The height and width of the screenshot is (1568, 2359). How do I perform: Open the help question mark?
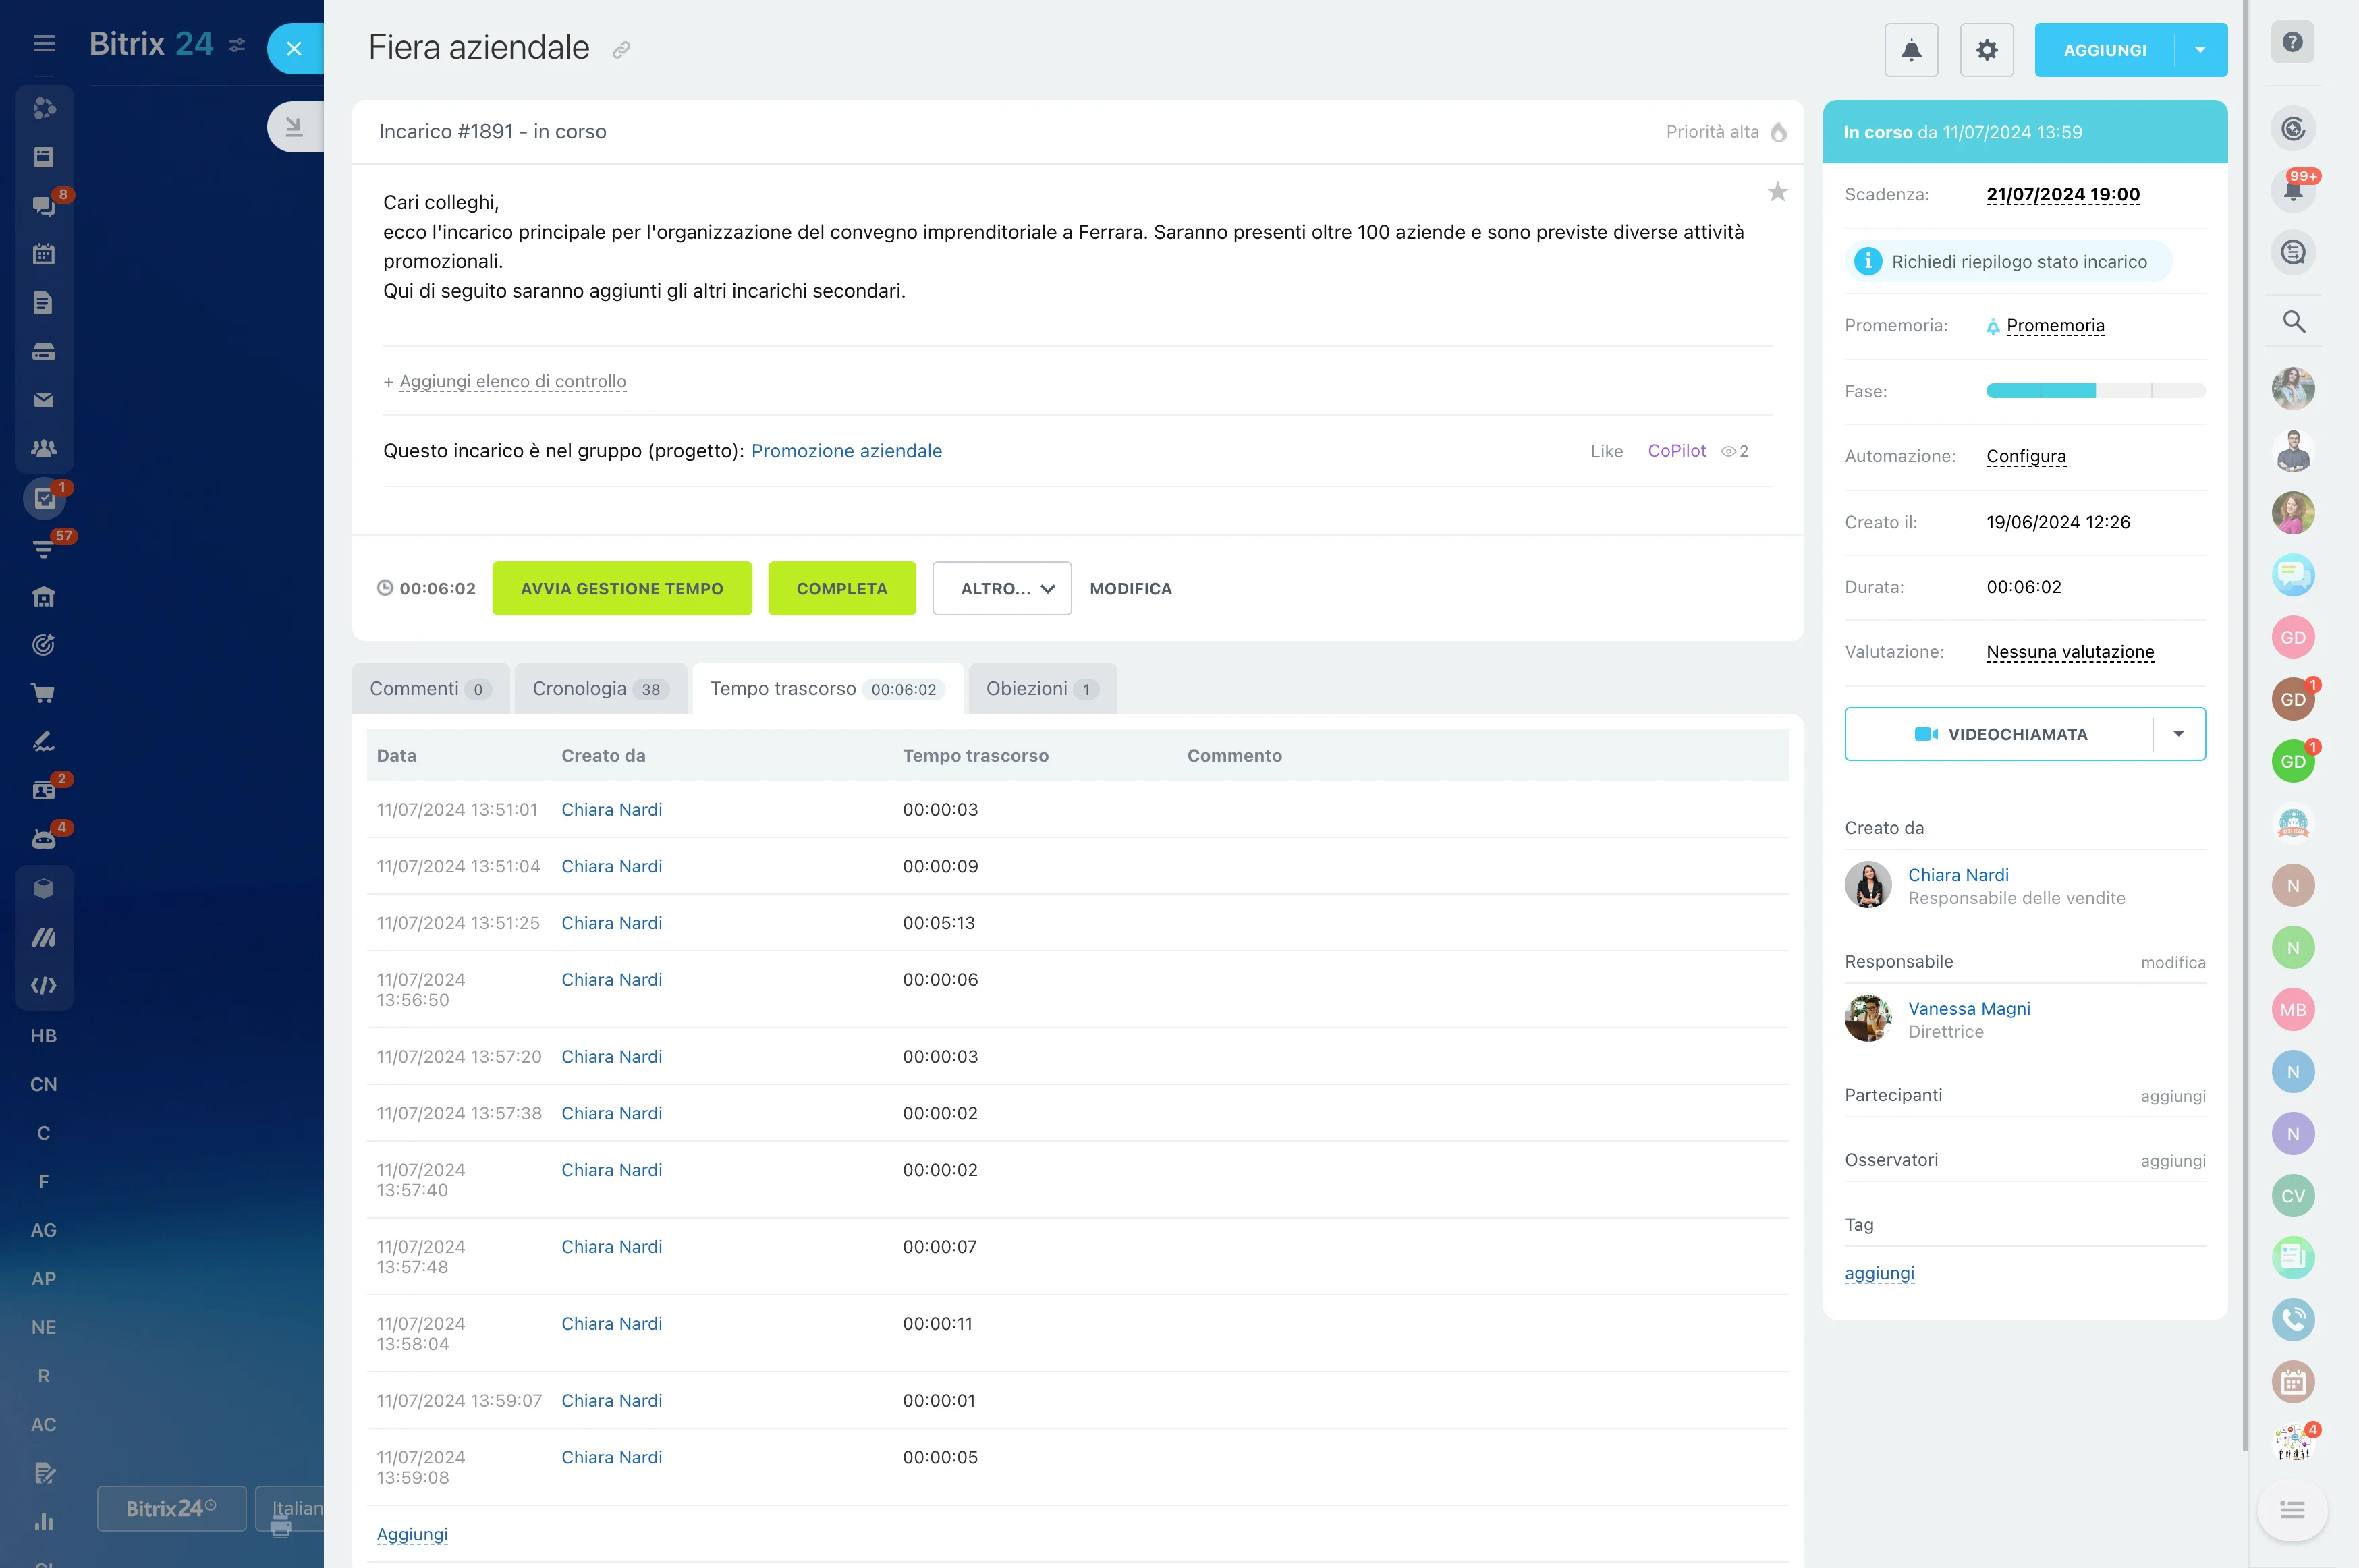pos(2292,42)
